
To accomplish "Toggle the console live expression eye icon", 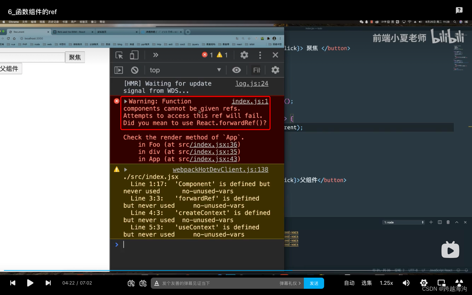I will click(236, 70).
